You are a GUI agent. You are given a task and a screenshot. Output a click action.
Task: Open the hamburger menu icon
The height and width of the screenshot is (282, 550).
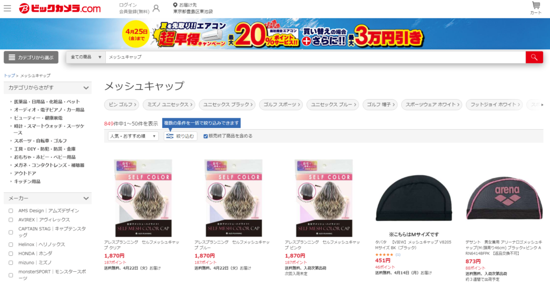[8, 9]
